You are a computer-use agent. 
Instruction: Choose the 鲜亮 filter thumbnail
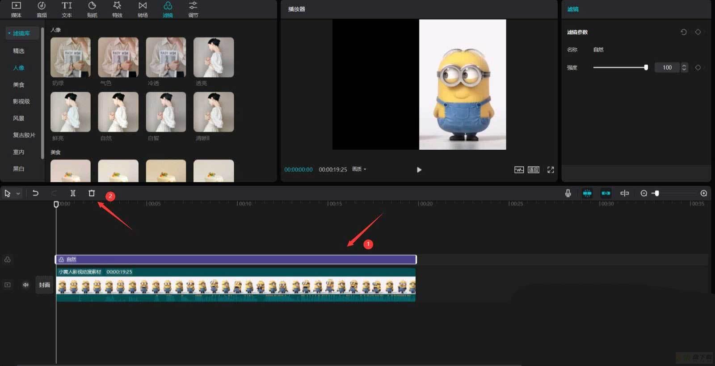pyautogui.click(x=71, y=112)
